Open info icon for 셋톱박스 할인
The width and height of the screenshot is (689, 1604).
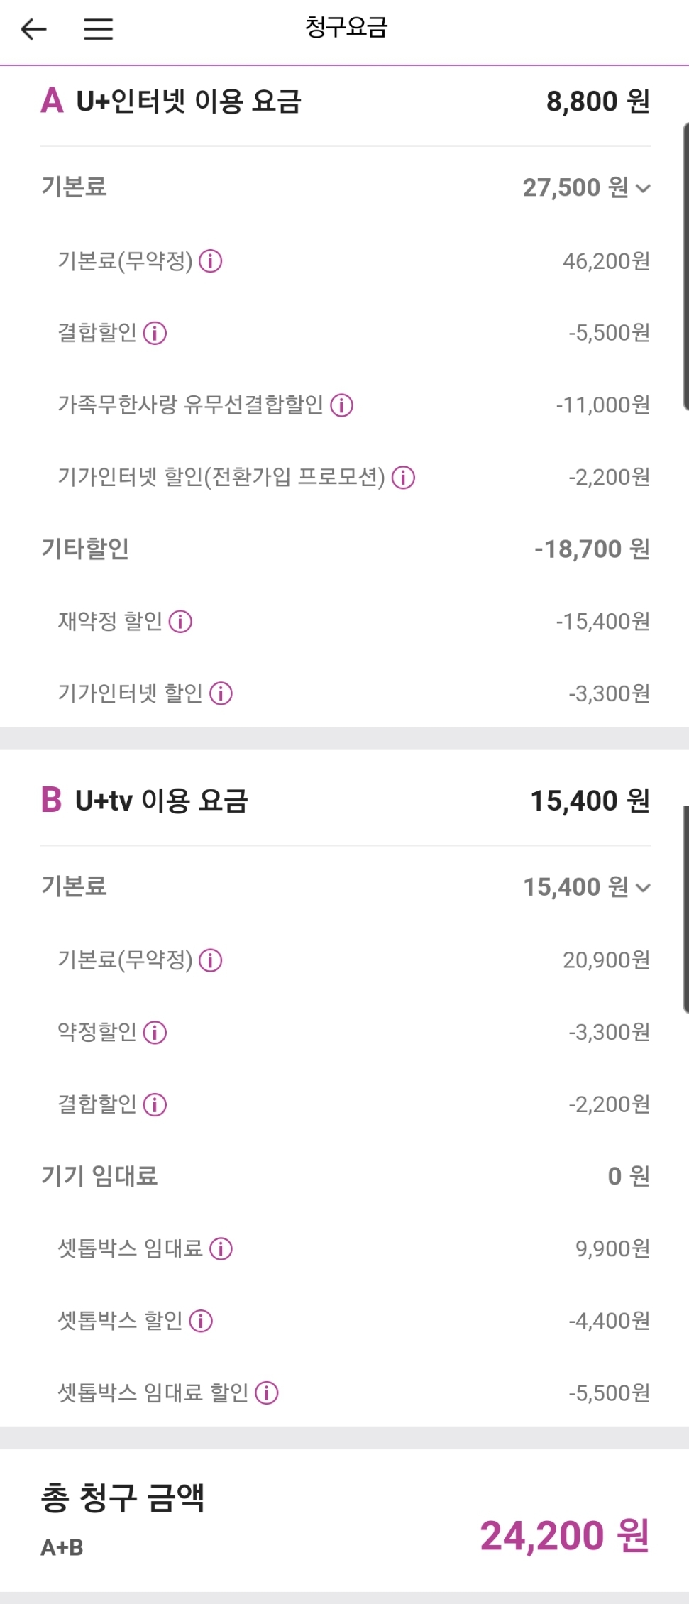point(202,1321)
